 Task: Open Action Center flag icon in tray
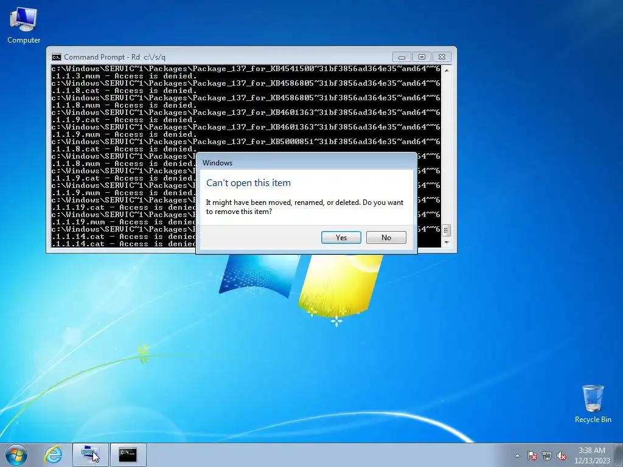532,455
